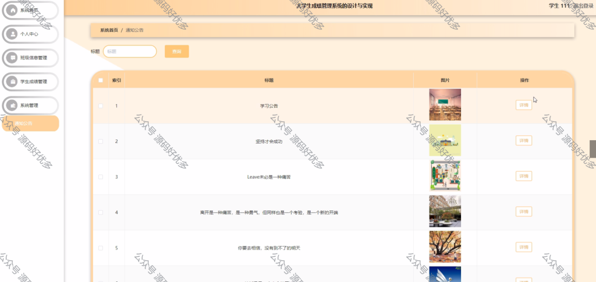Tick the checkbox for index 4 row

coord(101,213)
